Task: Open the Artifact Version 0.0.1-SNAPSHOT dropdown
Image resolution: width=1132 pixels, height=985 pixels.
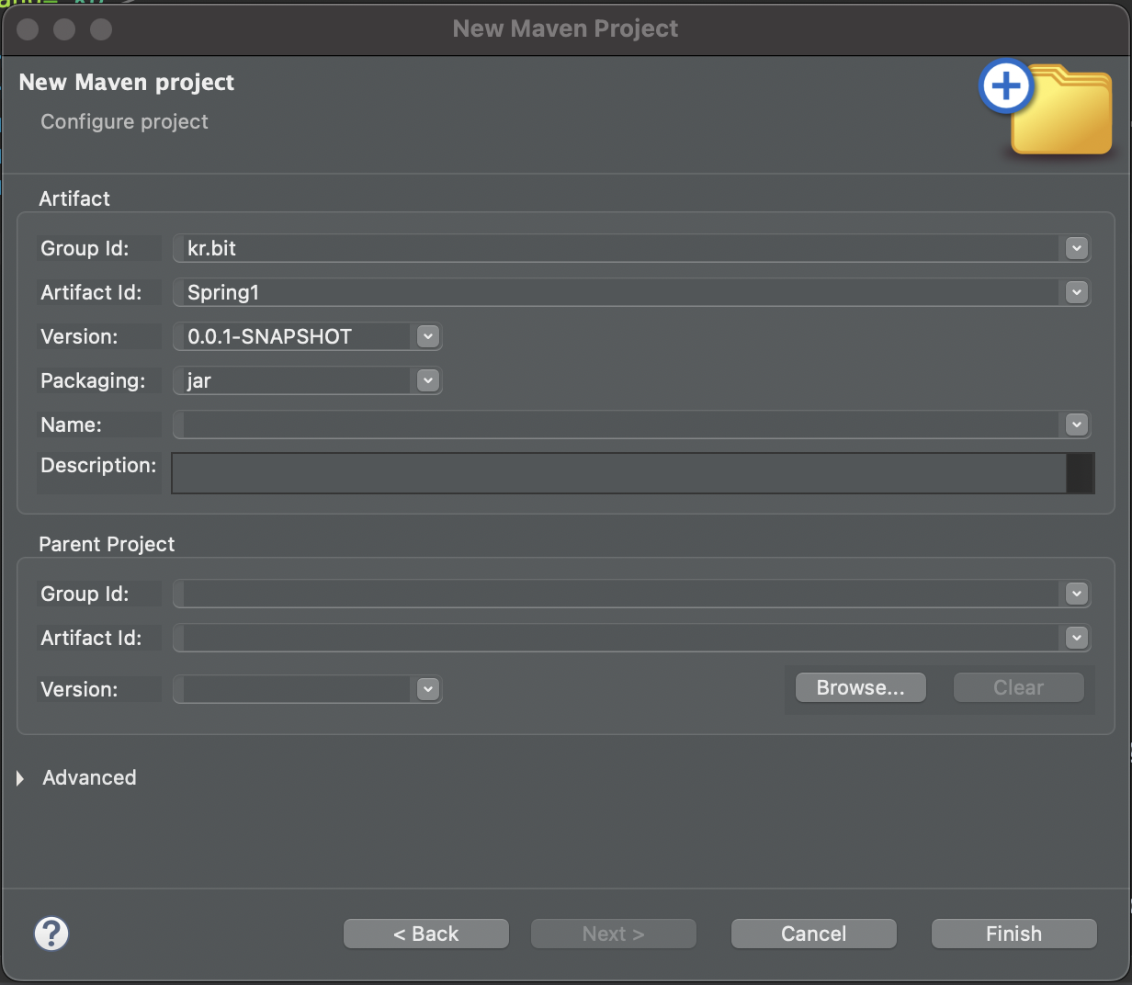Action: click(427, 336)
